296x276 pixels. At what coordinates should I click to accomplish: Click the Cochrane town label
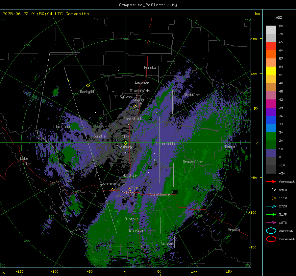108,183
